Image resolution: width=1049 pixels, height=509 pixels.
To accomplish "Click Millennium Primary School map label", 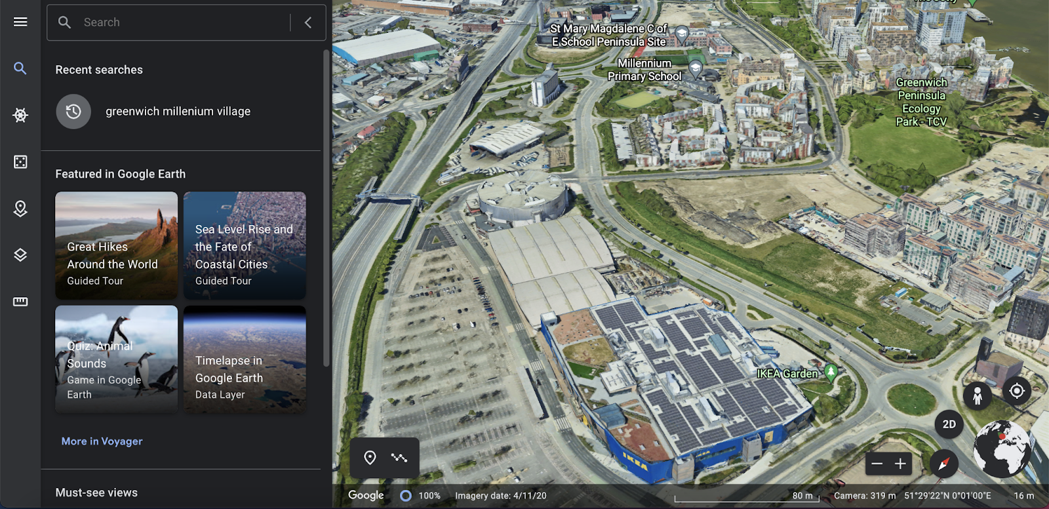I will (x=644, y=70).
